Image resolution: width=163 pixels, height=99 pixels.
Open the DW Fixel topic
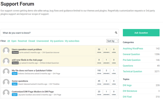[x=127, y=97]
